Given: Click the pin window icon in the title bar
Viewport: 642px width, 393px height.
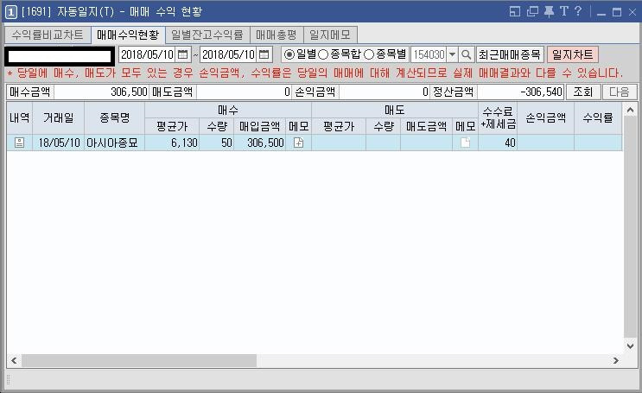Looking at the screenshot, I should (x=549, y=11).
